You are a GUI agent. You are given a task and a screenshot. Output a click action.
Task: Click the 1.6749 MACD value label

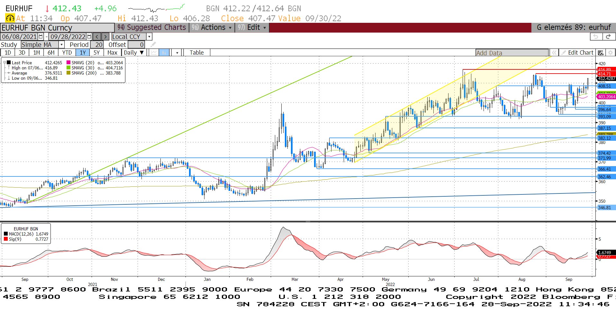pos(606,253)
